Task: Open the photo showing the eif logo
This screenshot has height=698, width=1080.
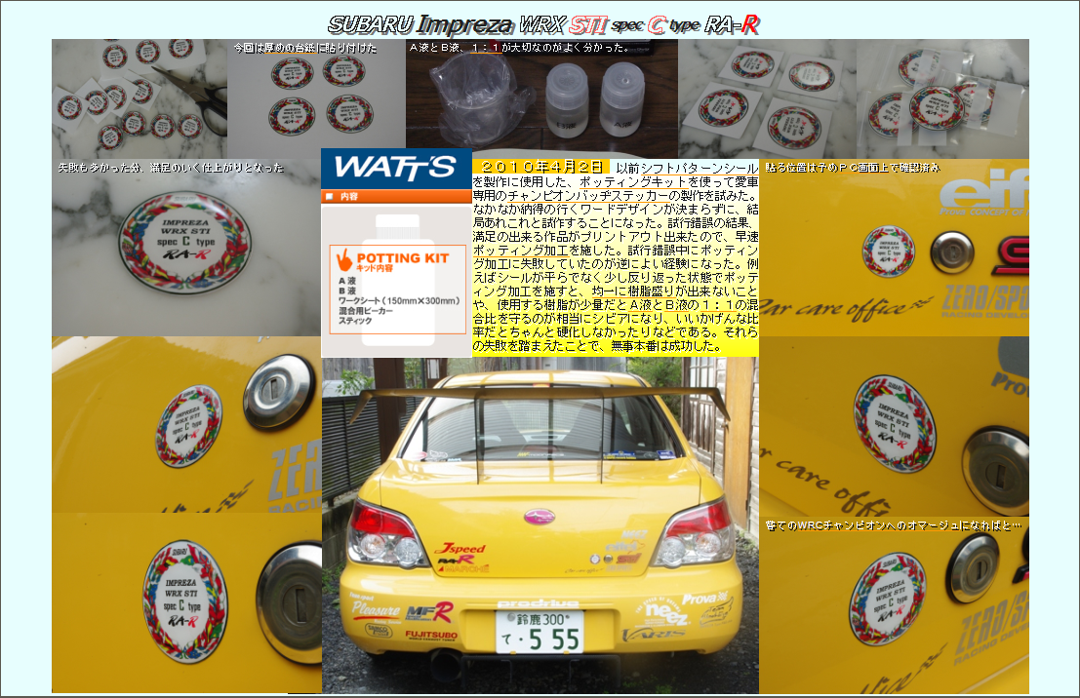Action: pos(894,248)
